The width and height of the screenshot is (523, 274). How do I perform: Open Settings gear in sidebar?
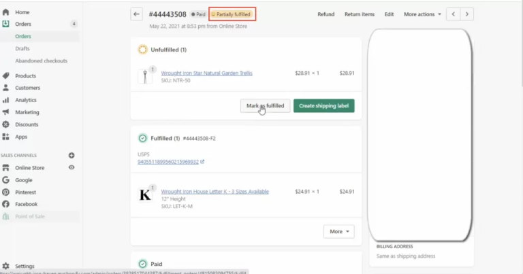click(x=6, y=267)
